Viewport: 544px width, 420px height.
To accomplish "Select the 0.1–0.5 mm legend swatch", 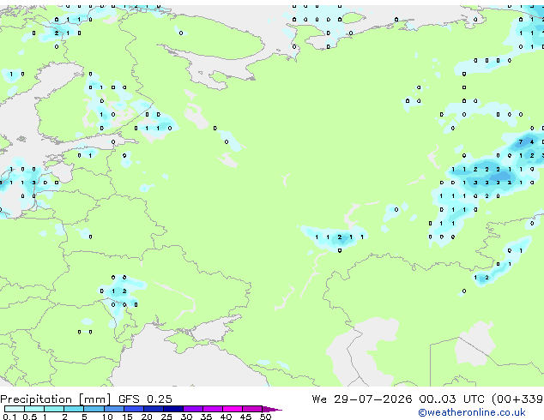I will 15,409.
